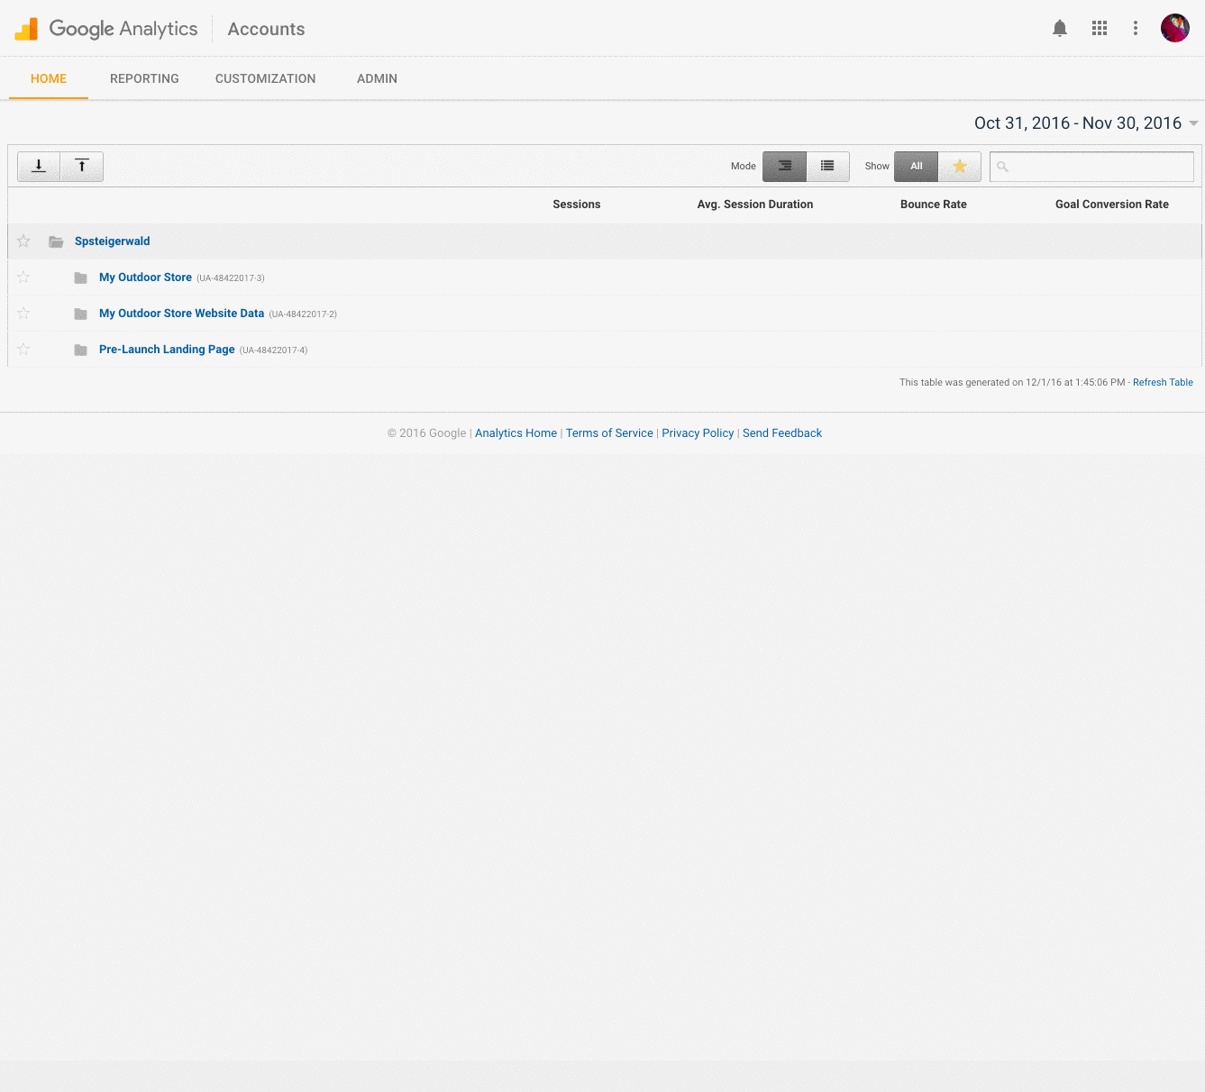Expand the Pre-Launch Landing Page folder
Image resolution: width=1205 pixels, height=1092 pixels.
80,350
